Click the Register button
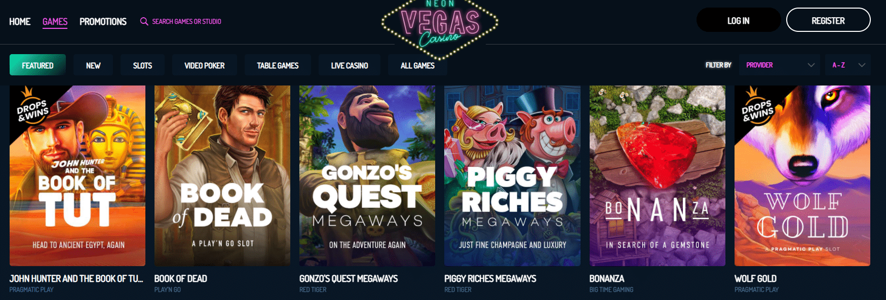 [x=828, y=20]
